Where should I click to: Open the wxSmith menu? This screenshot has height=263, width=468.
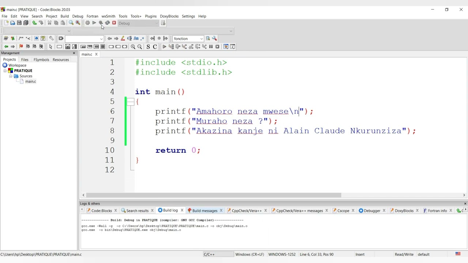coord(108,16)
